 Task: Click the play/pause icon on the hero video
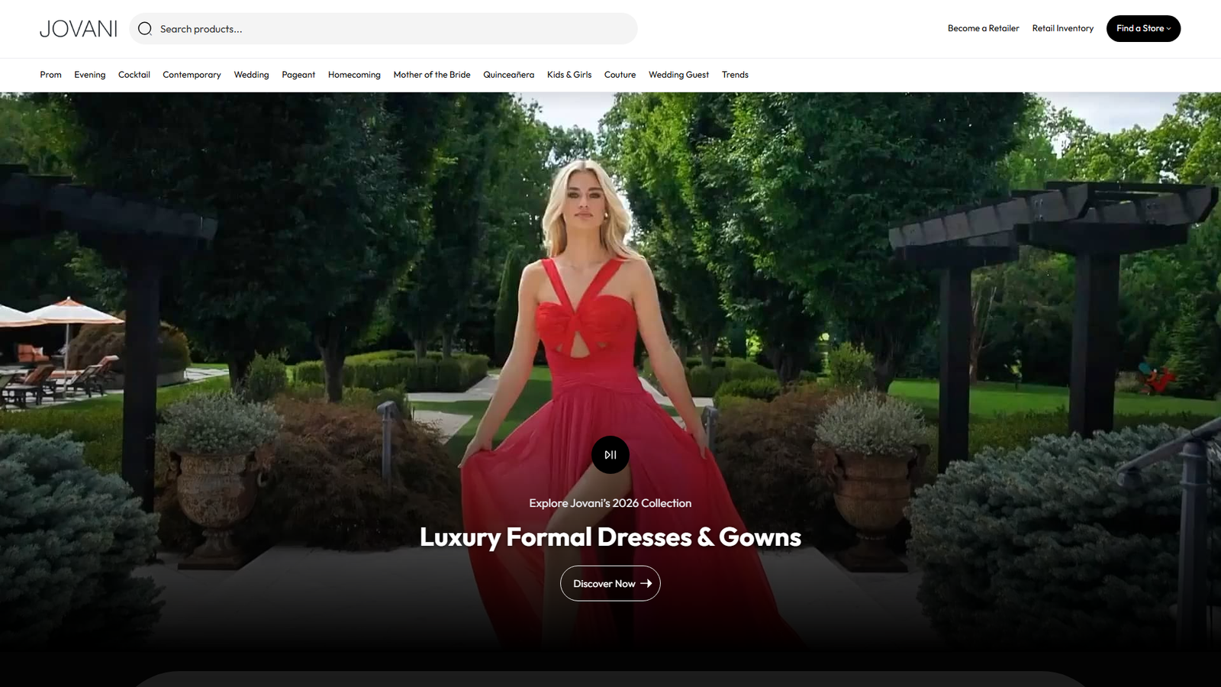[610, 454]
